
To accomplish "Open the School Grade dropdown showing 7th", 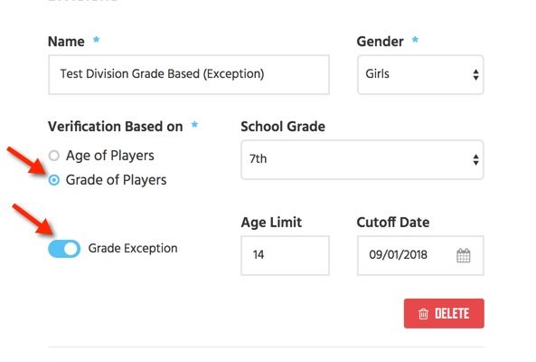I will point(362,159).
